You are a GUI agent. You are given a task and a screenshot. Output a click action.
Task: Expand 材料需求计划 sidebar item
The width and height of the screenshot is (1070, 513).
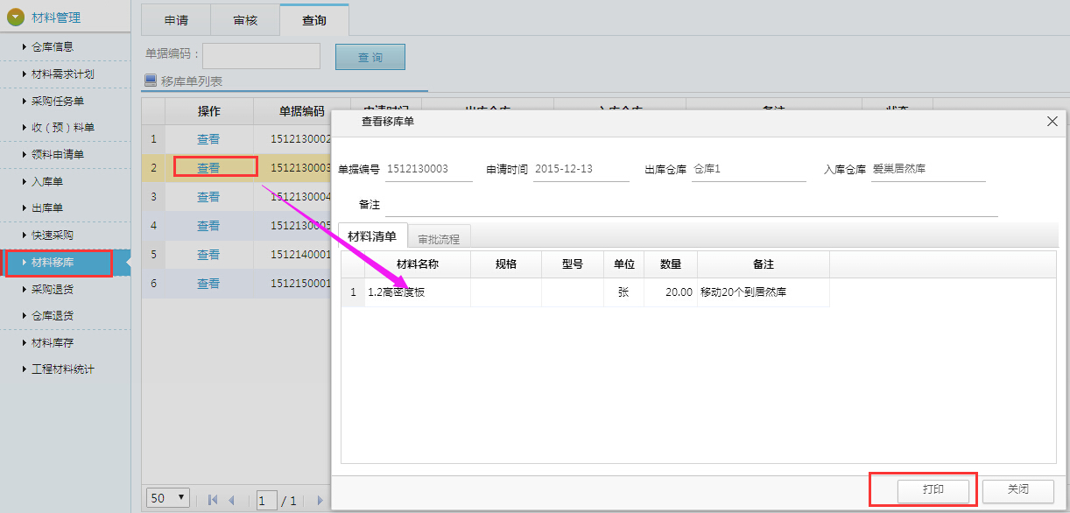coord(62,74)
